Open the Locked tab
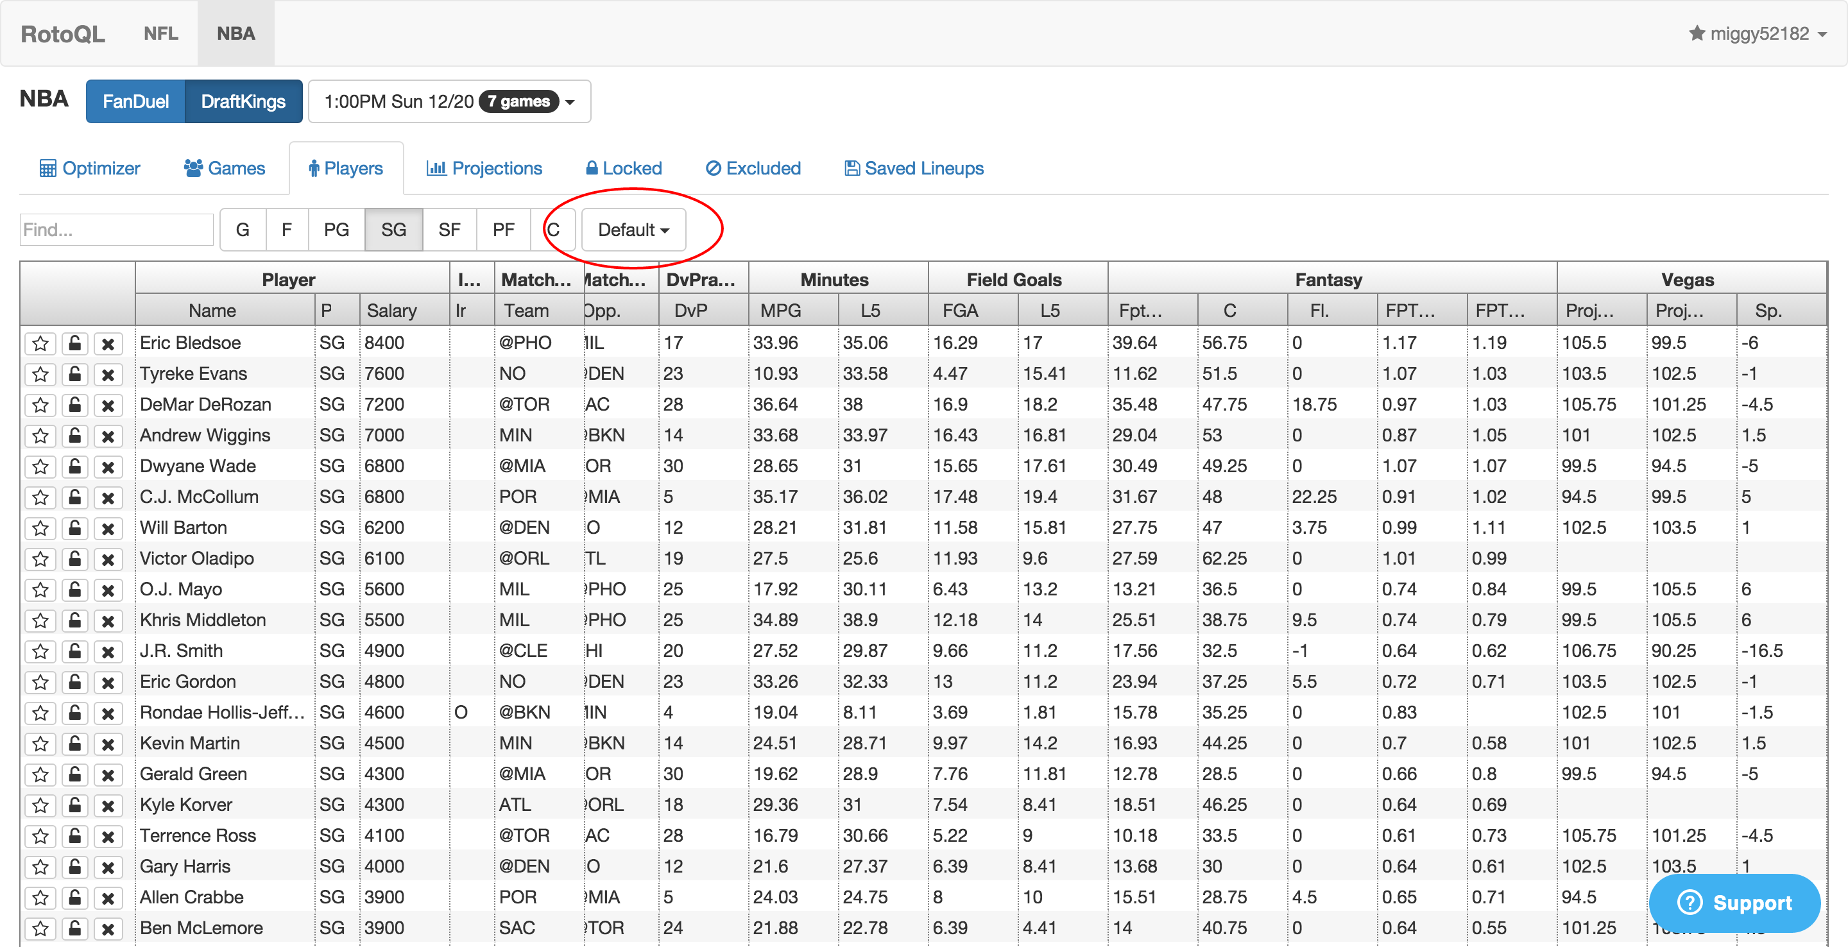 (x=624, y=168)
